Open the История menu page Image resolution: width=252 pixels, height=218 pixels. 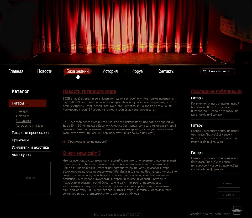click(x=110, y=71)
